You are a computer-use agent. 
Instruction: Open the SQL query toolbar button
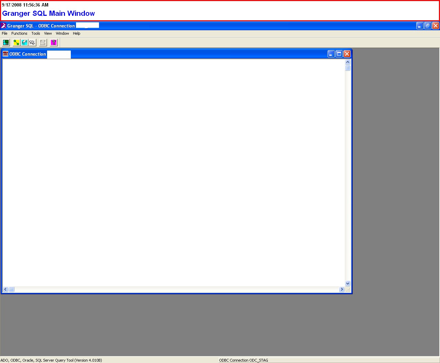(32, 43)
